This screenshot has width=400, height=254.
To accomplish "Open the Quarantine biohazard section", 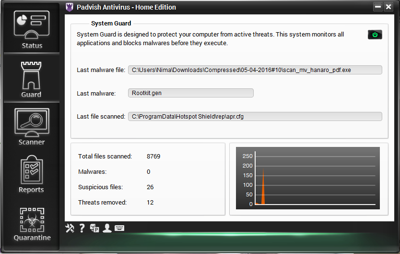I will pos(32,224).
